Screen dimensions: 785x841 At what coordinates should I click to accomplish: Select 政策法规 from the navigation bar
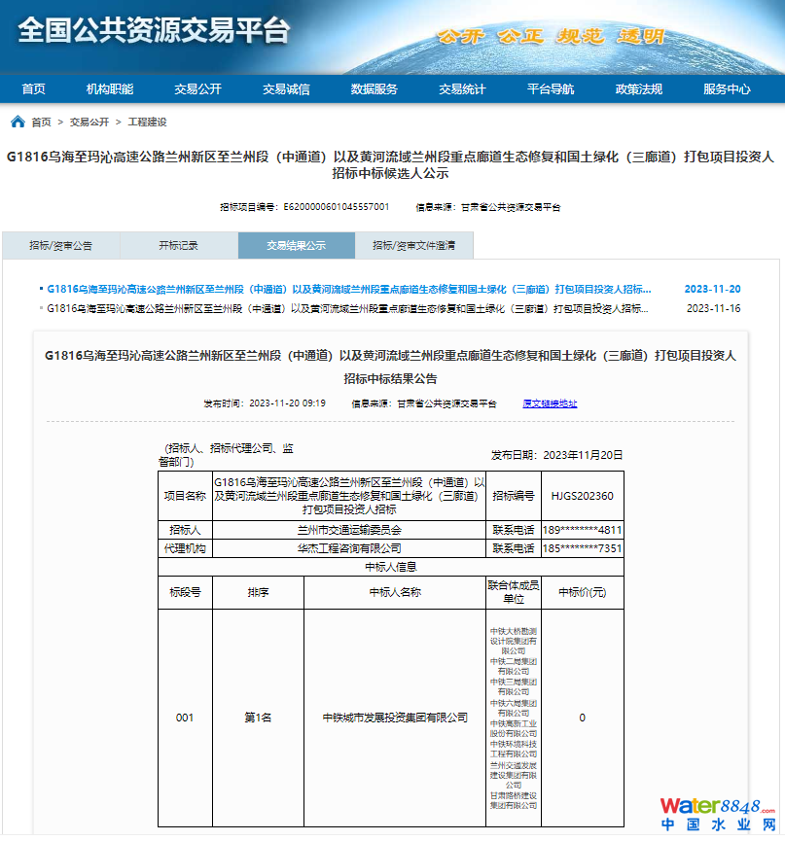pyautogui.click(x=639, y=89)
